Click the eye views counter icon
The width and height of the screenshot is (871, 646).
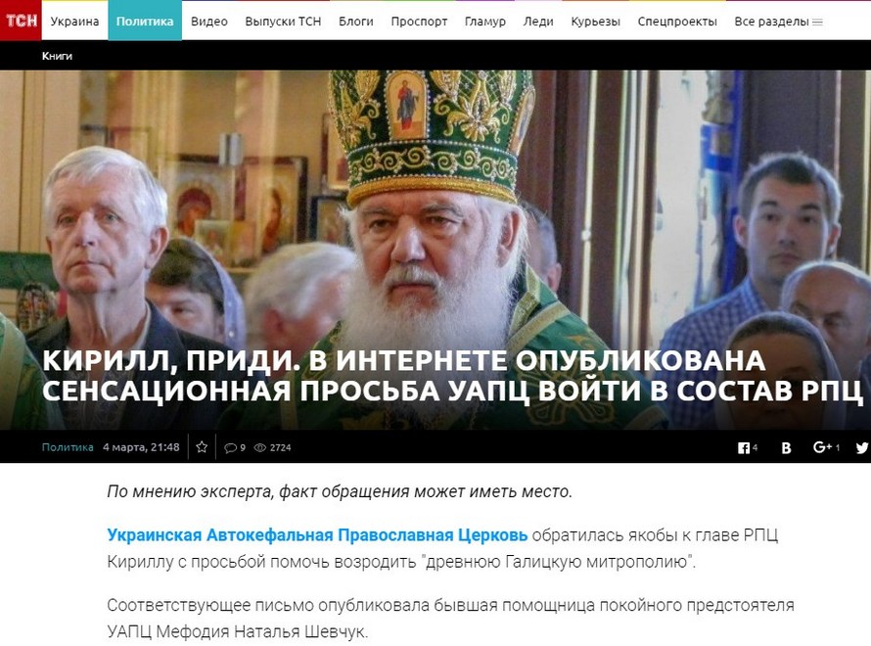pos(260,447)
